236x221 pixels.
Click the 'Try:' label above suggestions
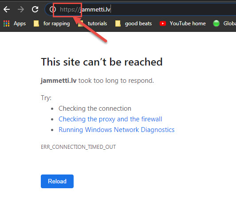tap(46, 98)
